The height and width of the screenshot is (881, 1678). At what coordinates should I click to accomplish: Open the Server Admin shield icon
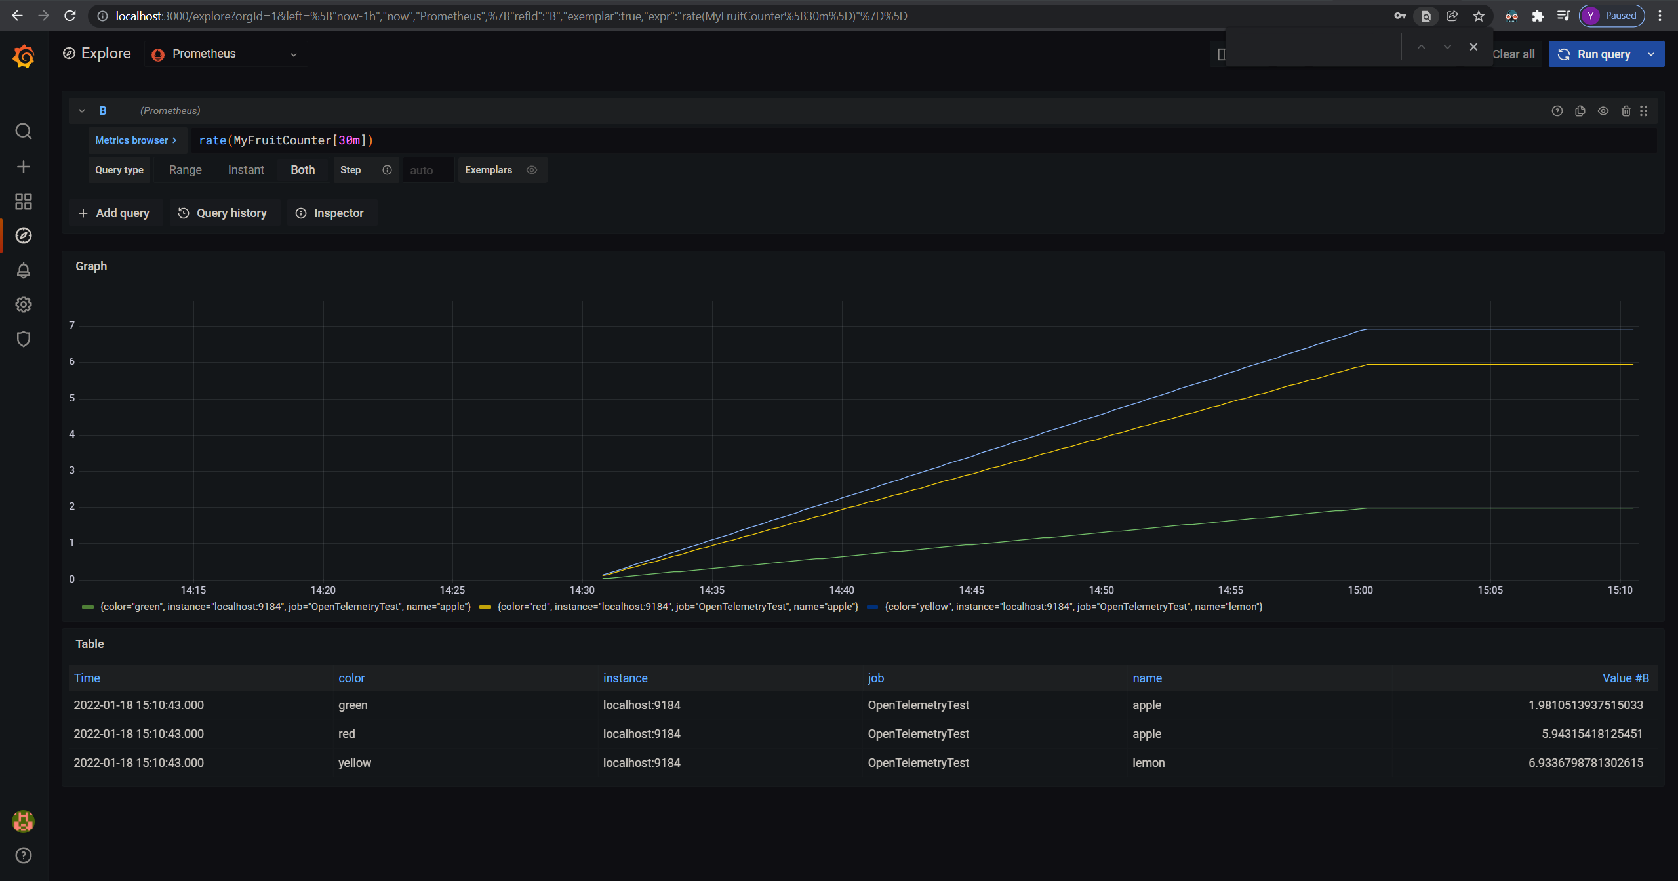24,339
